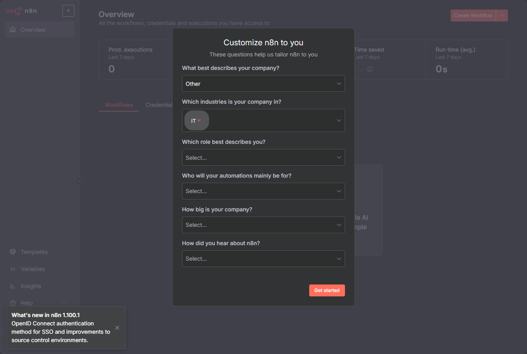The image size is (527, 354).
Task: Switch to the Workflows tab
Action: coord(119,105)
